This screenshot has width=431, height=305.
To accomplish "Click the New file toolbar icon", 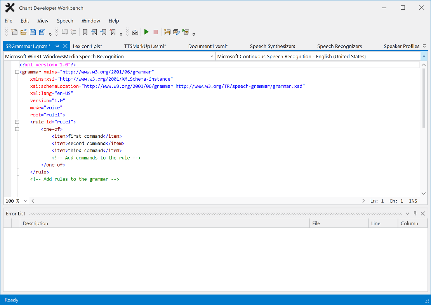I will click(x=14, y=32).
